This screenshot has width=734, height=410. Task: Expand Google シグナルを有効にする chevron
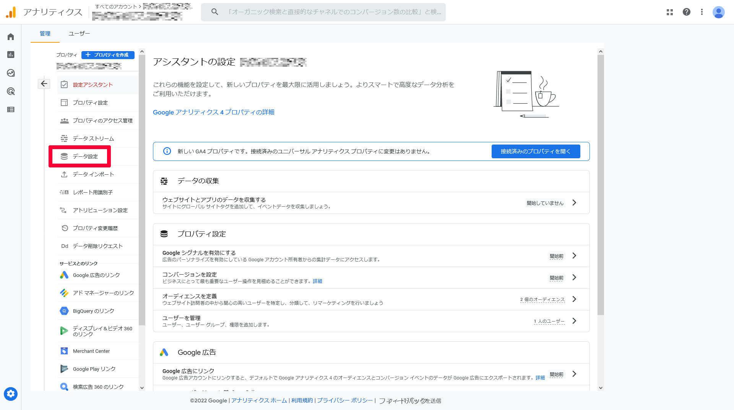point(574,256)
